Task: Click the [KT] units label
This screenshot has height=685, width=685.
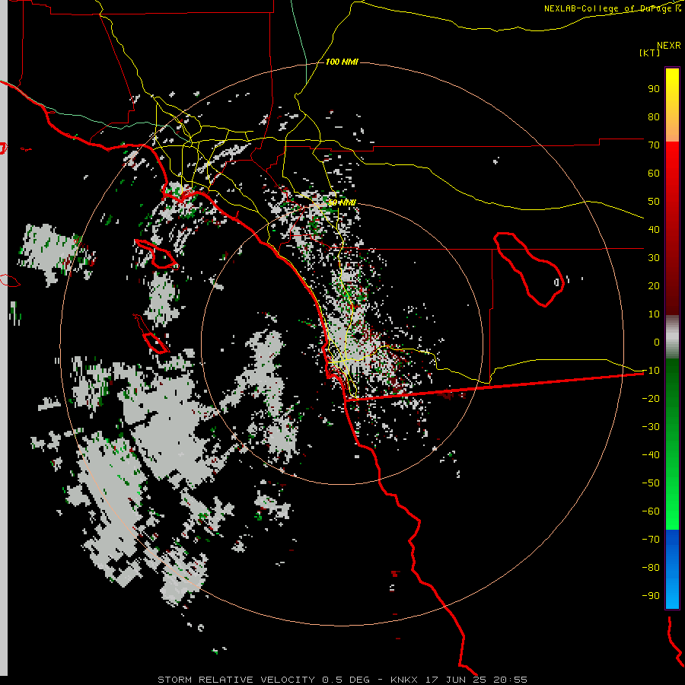Action: [649, 53]
